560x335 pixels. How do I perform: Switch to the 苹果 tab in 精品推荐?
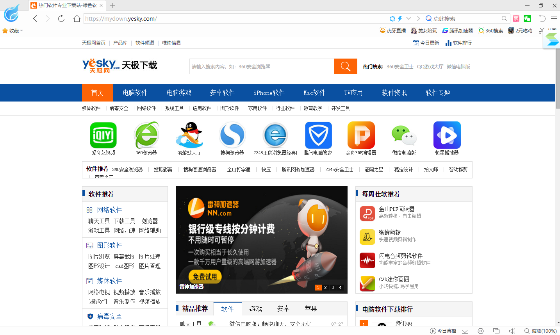pos(311,309)
